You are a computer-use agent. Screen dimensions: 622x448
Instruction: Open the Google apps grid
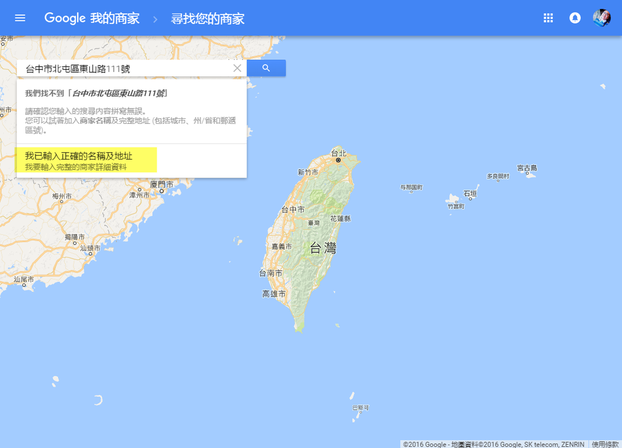click(548, 18)
